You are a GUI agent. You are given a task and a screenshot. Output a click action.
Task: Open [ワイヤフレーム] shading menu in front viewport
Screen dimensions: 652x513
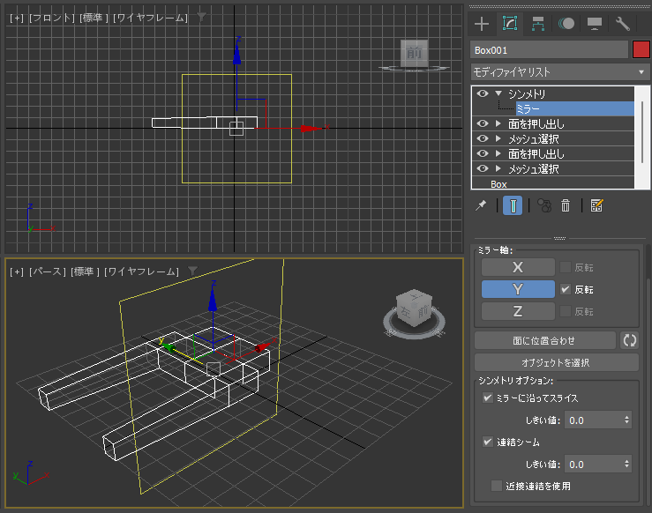tap(150, 18)
